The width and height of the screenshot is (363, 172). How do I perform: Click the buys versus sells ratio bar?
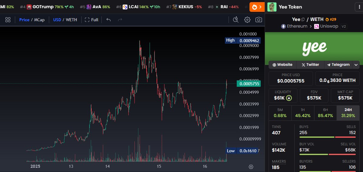(327, 137)
